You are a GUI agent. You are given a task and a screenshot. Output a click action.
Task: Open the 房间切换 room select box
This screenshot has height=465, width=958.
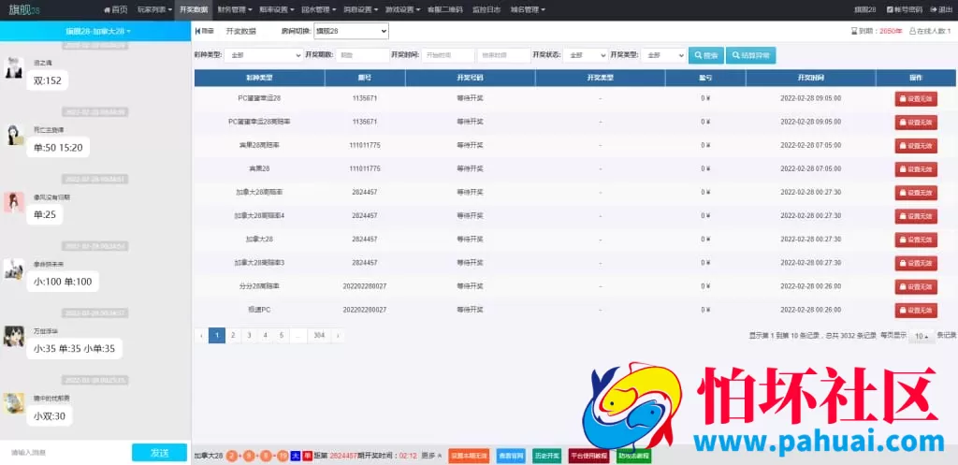pyautogui.click(x=351, y=31)
